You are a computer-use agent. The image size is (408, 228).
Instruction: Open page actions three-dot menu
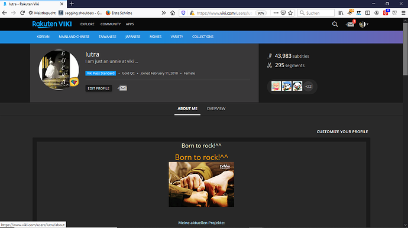tap(276, 13)
